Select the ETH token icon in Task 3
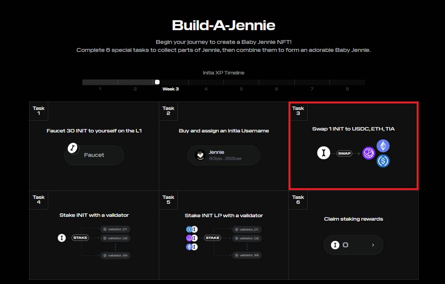 (383, 146)
